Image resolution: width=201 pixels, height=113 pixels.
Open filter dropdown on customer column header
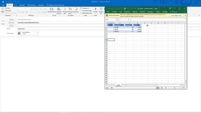point(124,25)
